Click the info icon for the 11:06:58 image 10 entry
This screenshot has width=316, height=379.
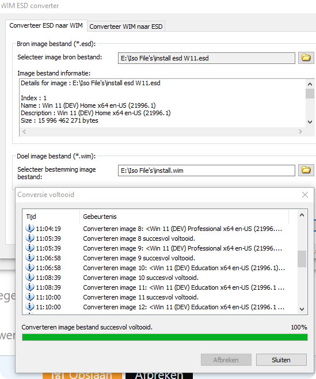(x=30, y=267)
